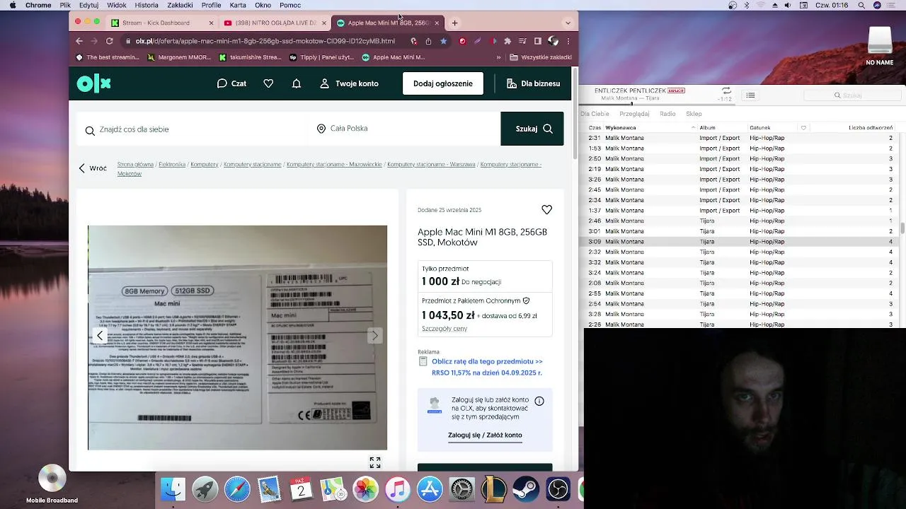This screenshot has width=906, height=509.
Task: Click the Szukaj search button on OLX
Action: point(532,129)
